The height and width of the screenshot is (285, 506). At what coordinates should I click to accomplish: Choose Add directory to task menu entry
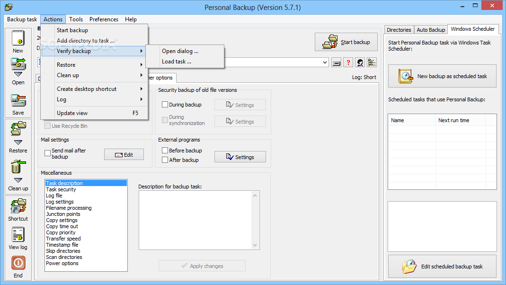[x=95, y=40]
